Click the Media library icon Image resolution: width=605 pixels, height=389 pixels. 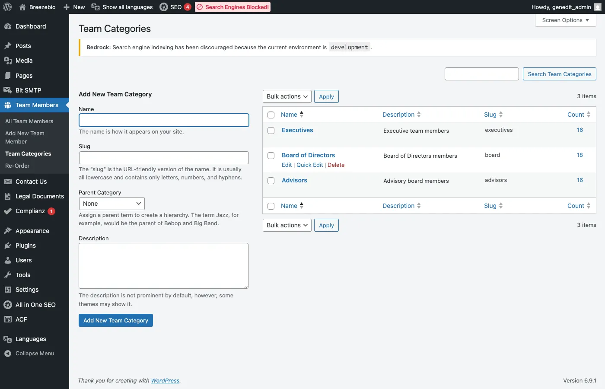click(x=8, y=61)
